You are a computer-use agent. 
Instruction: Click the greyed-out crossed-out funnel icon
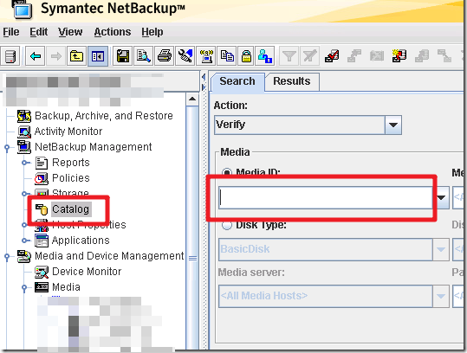pos(310,56)
